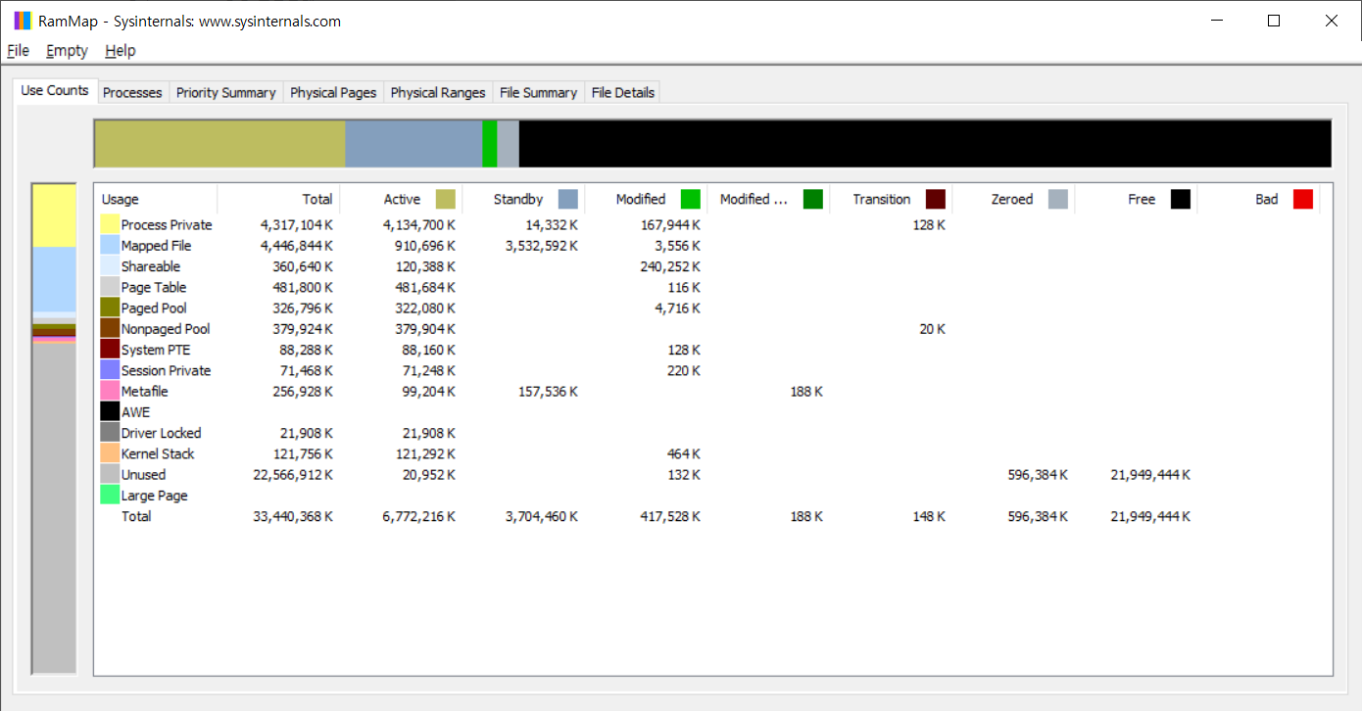Screen dimensions: 1362x711
Task: Click the Session Private purple swatch
Action: (x=110, y=370)
